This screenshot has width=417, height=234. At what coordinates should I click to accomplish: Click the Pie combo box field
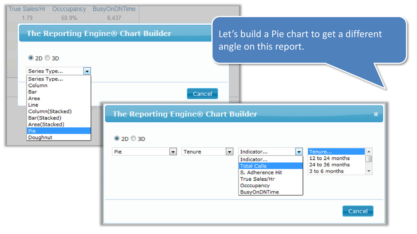(x=145, y=152)
